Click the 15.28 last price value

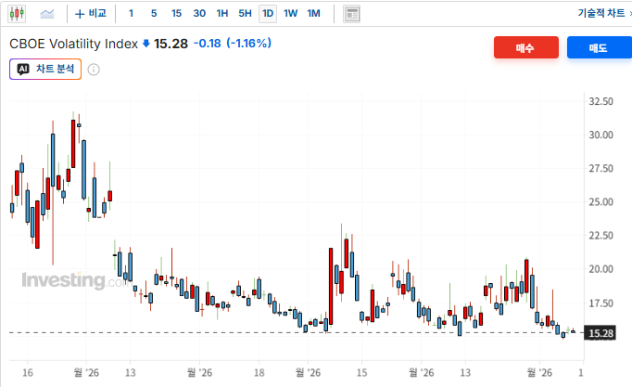pos(171,44)
